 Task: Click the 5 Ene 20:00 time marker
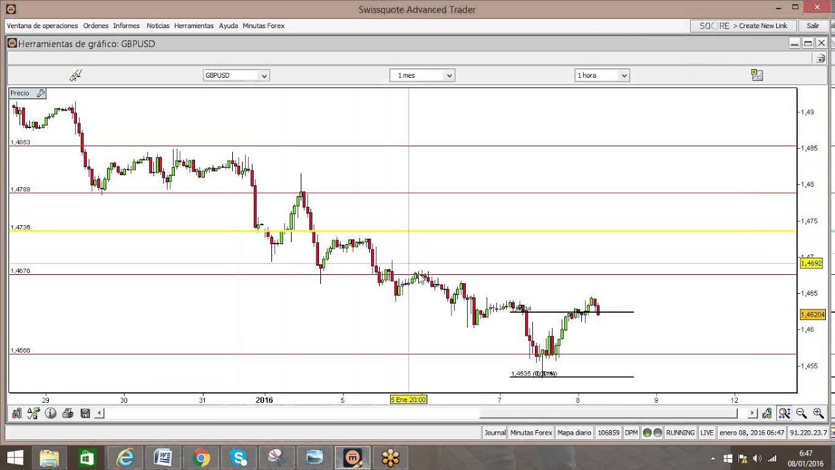tap(408, 399)
